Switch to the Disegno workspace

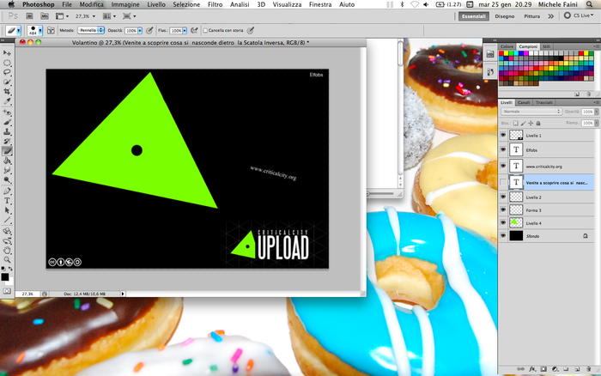tap(505, 16)
